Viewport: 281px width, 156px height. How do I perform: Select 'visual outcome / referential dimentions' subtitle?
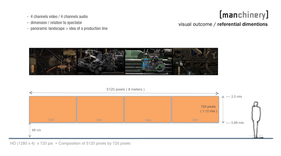[x=223, y=24]
